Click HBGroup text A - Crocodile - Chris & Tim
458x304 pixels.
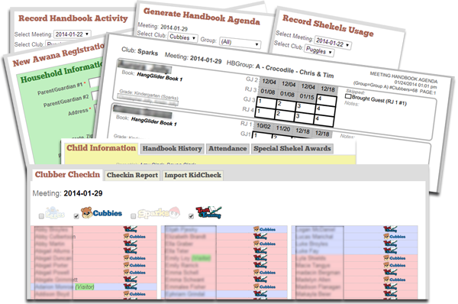(x=295, y=70)
